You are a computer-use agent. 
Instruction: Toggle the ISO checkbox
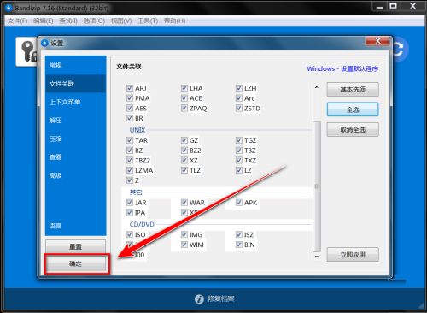(x=130, y=234)
